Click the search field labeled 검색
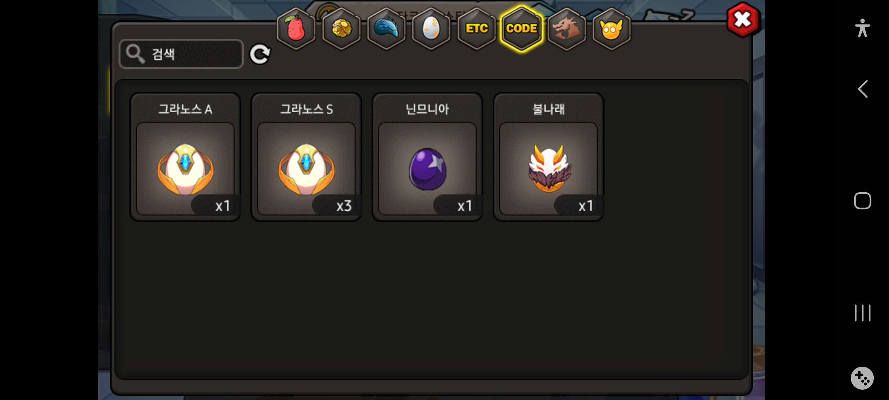This screenshot has height=400, width=889. click(181, 54)
